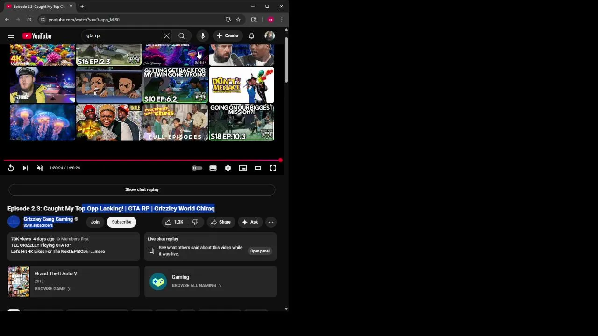Open the blue jellyfish video thumbnail

(x=43, y=122)
